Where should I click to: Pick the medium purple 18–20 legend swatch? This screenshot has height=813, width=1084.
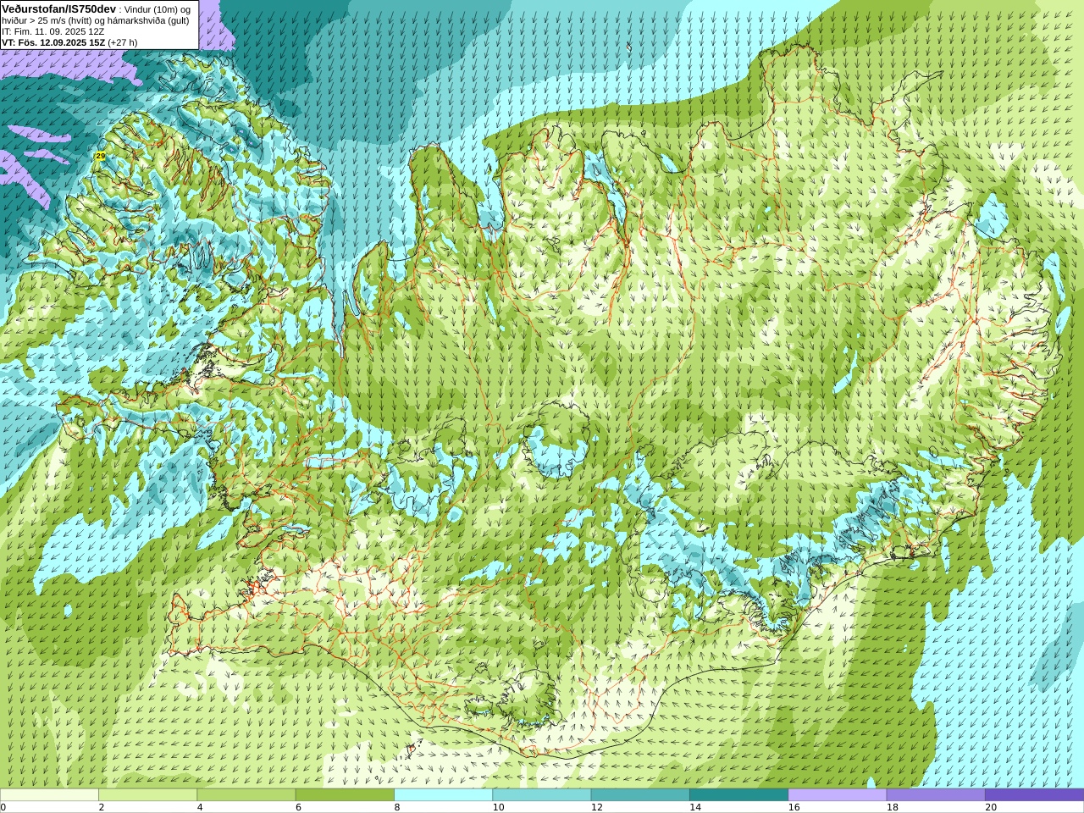click(936, 795)
